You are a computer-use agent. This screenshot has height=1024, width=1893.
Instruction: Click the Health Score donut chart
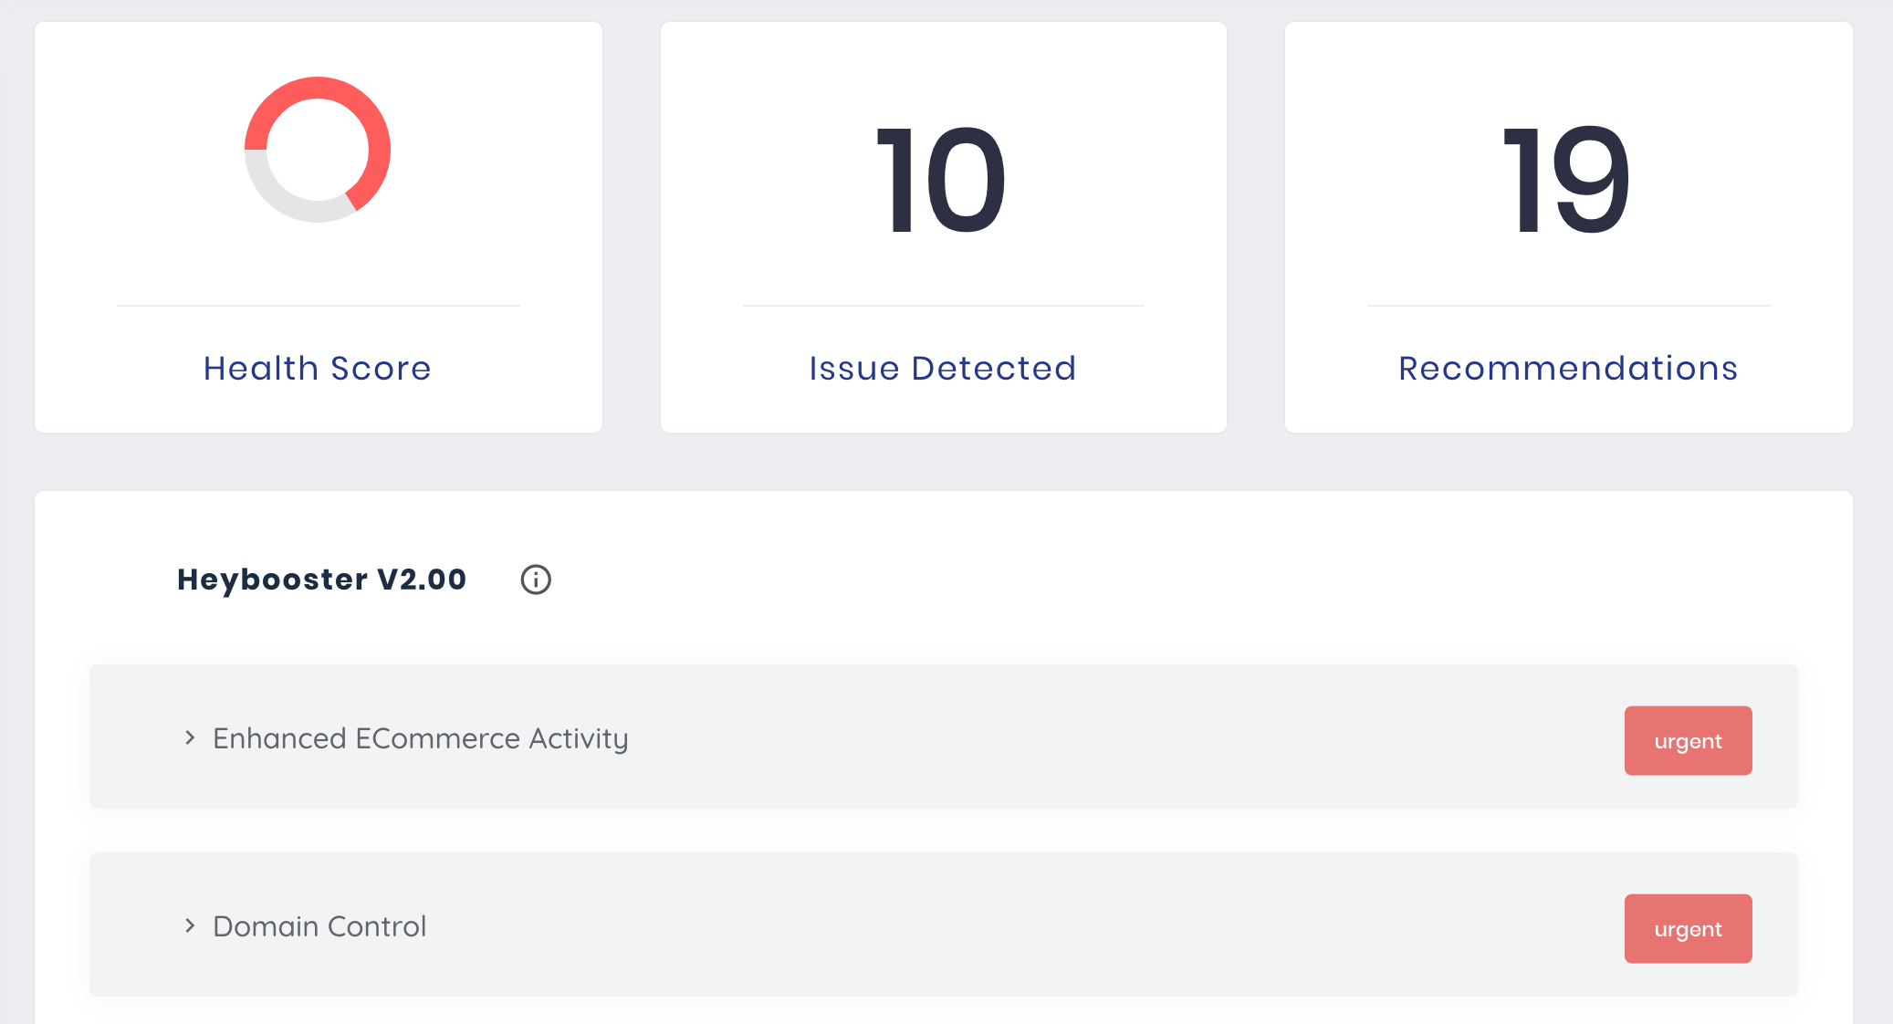pos(318,150)
